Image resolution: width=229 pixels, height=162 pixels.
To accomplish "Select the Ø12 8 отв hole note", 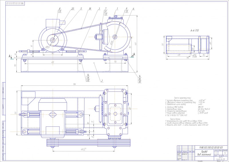I will tap(195, 56).
